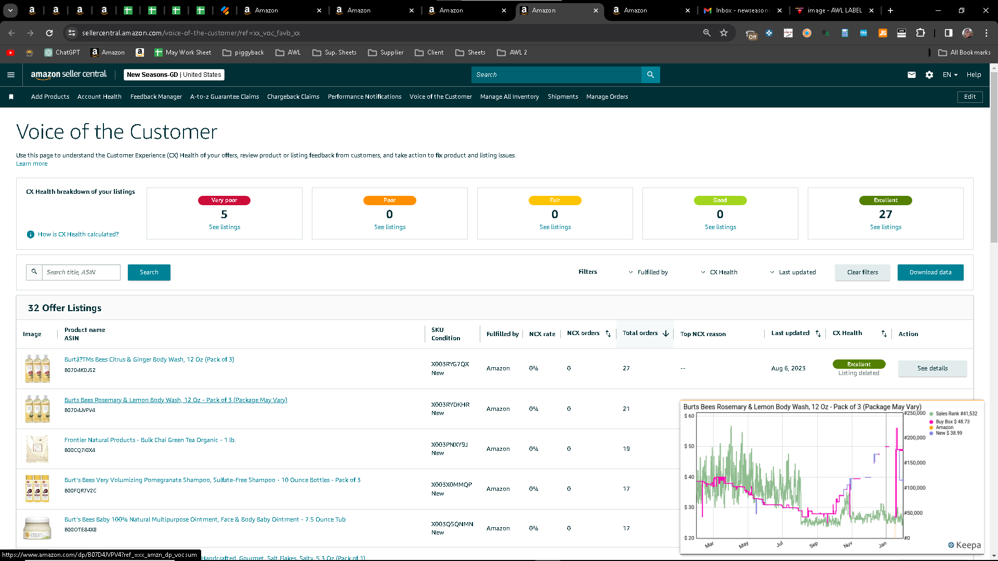Switch to the image - AWL LABEL tab
The image size is (998, 561).
(x=835, y=10)
